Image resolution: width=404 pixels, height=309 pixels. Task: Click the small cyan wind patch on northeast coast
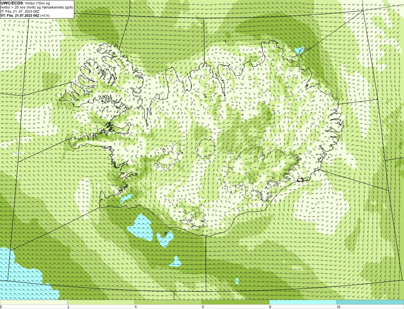[x=299, y=50]
